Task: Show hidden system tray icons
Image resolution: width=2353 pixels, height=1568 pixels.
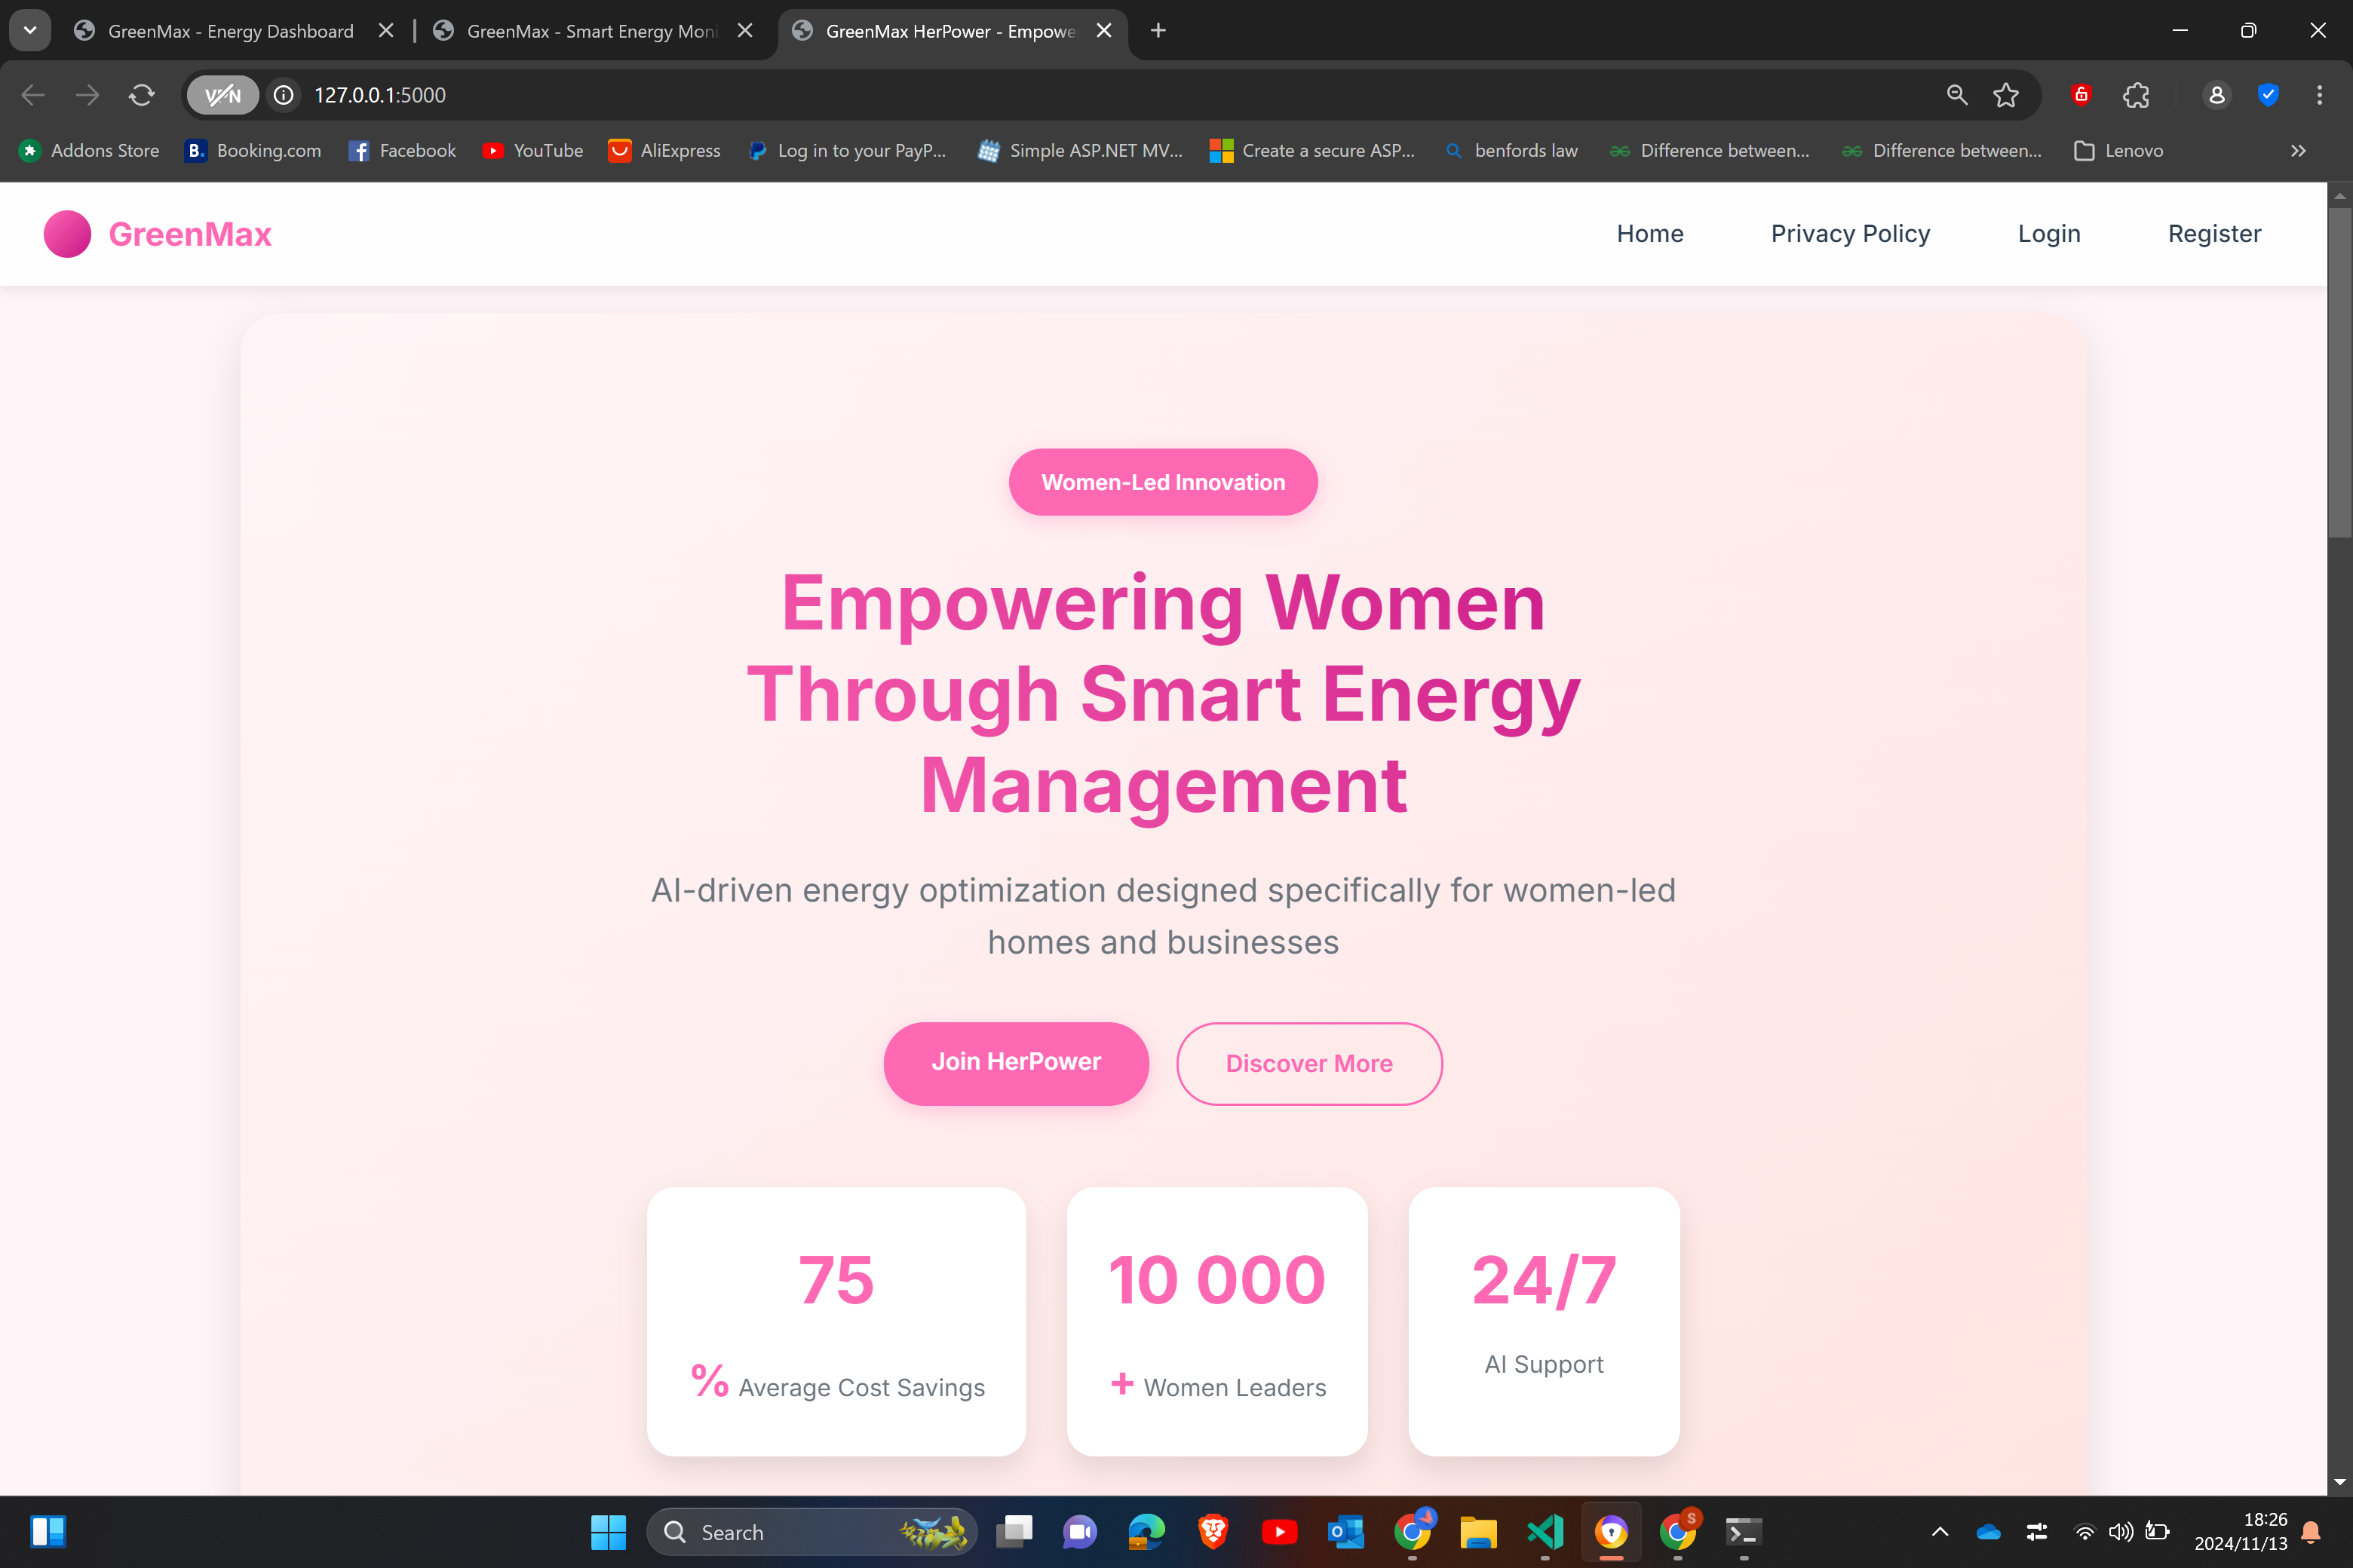Action: click(1940, 1531)
